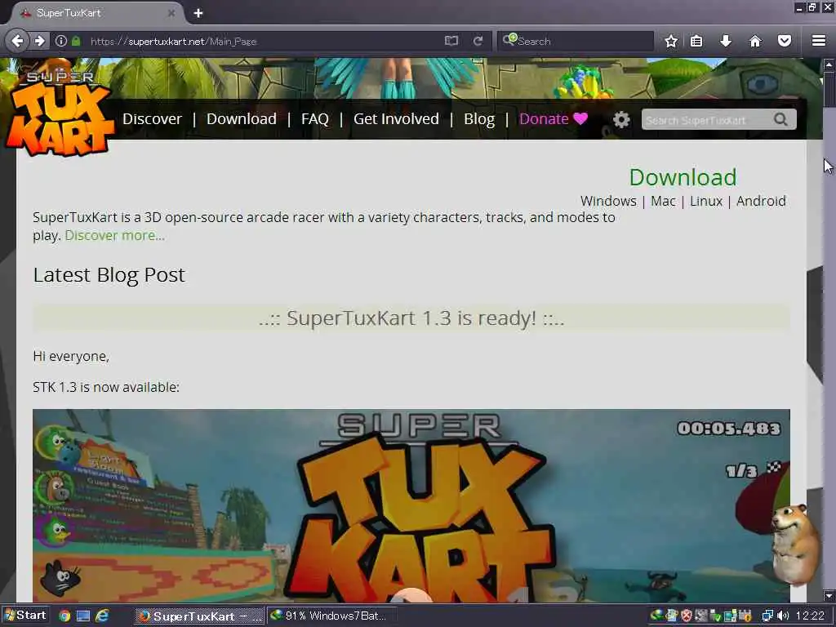Open the Blog menu item
The width and height of the screenshot is (836, 627).
pos(478,119)
